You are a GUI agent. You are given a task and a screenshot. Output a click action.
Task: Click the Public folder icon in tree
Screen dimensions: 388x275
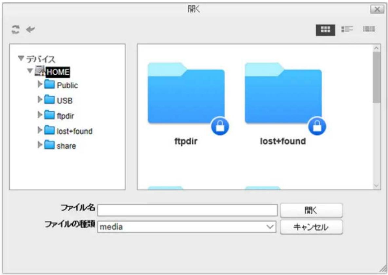49,84
